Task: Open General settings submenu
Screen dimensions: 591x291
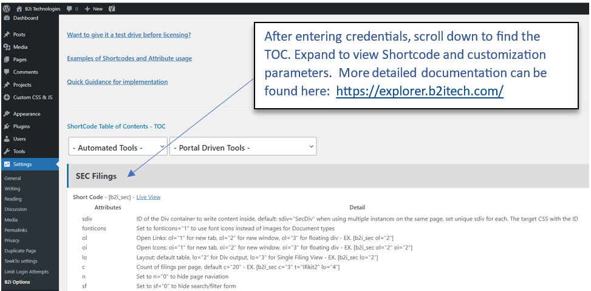Action: point(12,178)
